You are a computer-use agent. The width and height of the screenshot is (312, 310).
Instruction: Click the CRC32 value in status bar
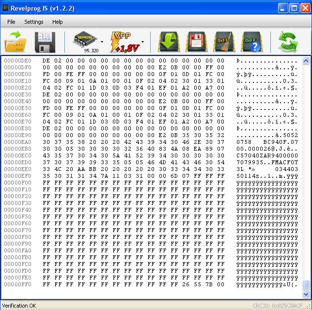click(278, 306)
